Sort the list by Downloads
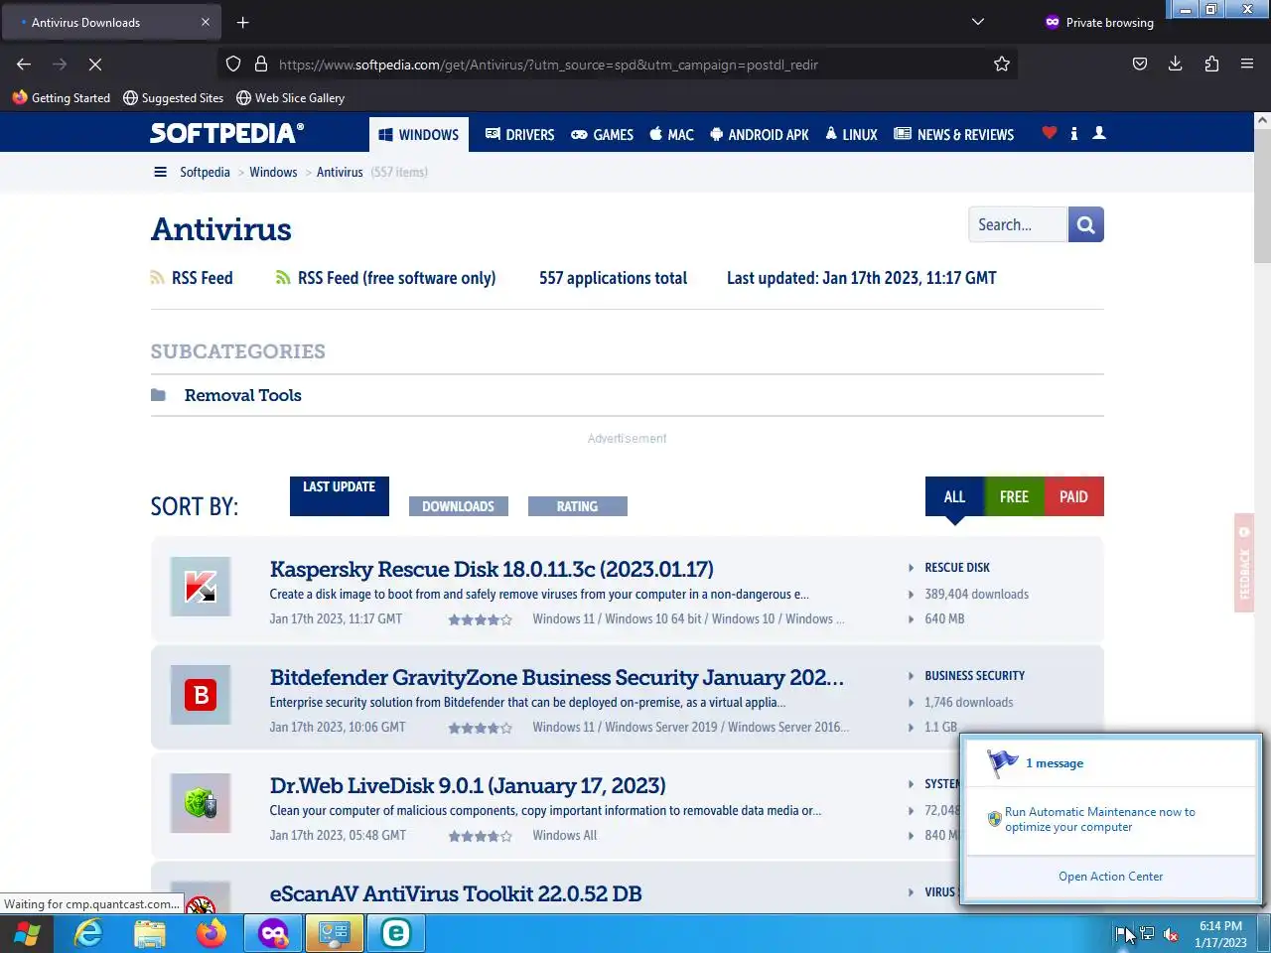Screen dimensions: 1271x953 (x=458, y=506)
